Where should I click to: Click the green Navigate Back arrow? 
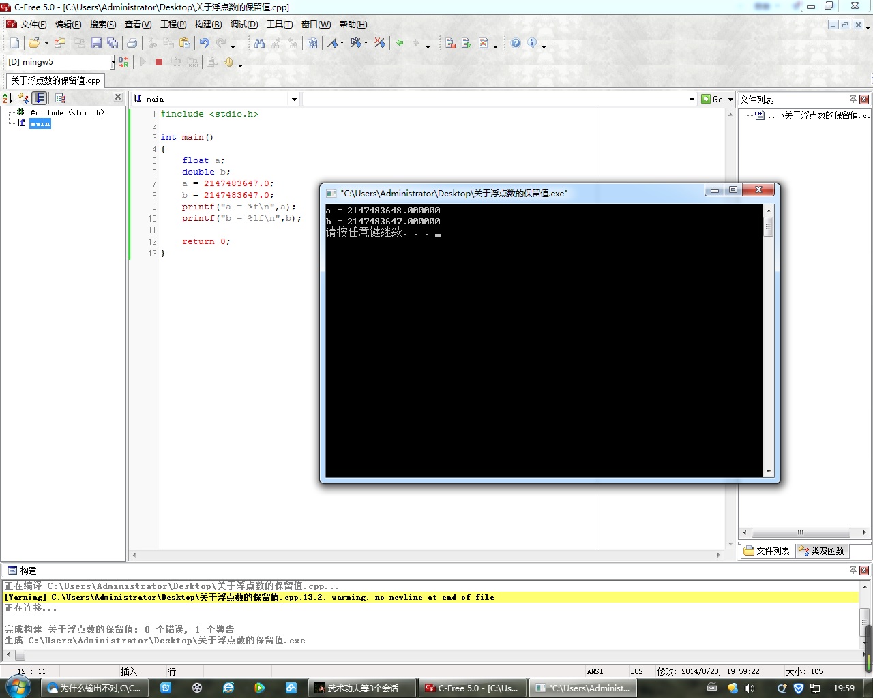pyautogui.click(x=400, y=43)
